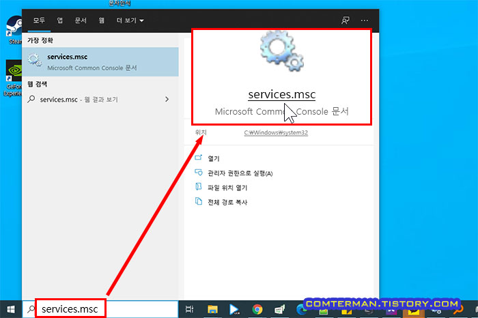Viewport: 478px width, 318px height.
Task: Open the GeForce Experience desktop shortcut
Action: tap(13, 78)
